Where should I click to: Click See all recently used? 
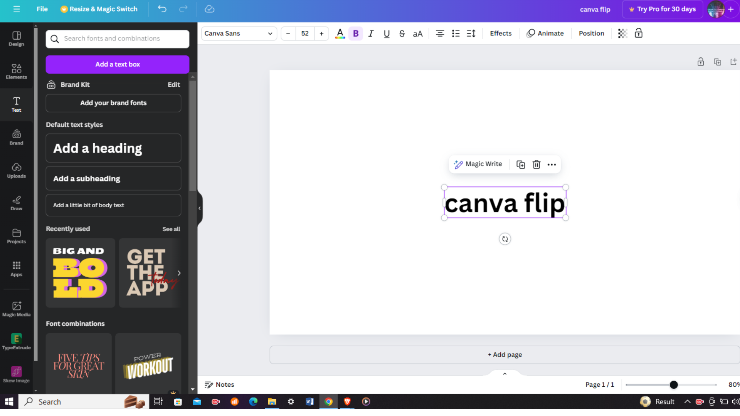pos(171,229)
